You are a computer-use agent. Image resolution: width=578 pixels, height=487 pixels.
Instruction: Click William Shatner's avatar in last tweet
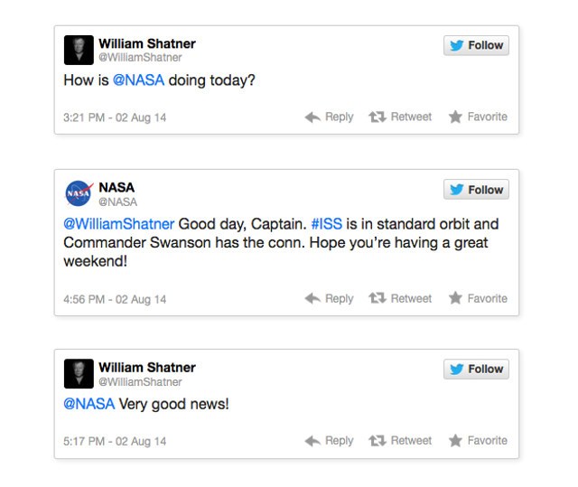pyautogui.click(x=79, y=374)
